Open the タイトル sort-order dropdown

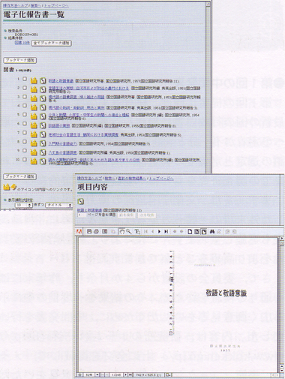point(59,205)
